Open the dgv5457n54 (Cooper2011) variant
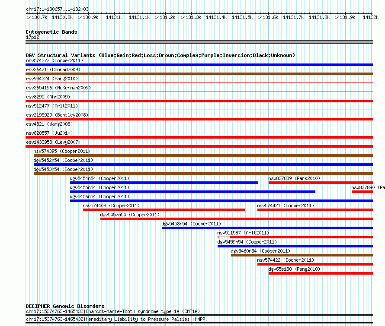The width and height of the screenshot is (385, 326). pos(130,215)
